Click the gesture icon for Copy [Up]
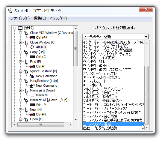The image size is (162, 141). [x=26, y=52]
